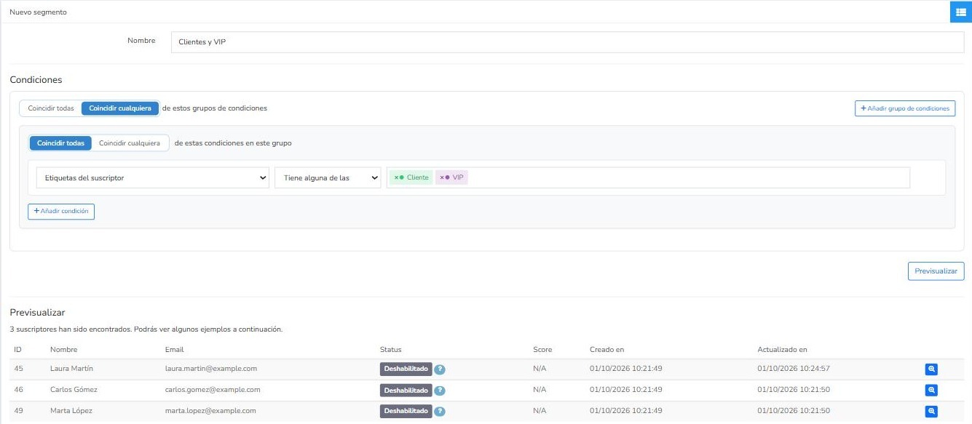Image resolution: width=972 pixels, height=424 pixels.
Task: Click the name Carlos Gómez
Action: 74,390
